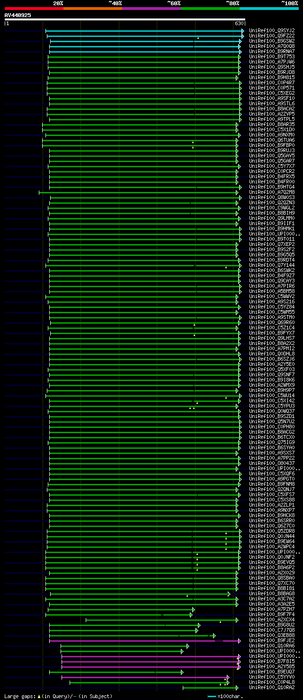Select the UniRef100_B9T011 label
303x700 pixels.
click(x=272, y=239)
